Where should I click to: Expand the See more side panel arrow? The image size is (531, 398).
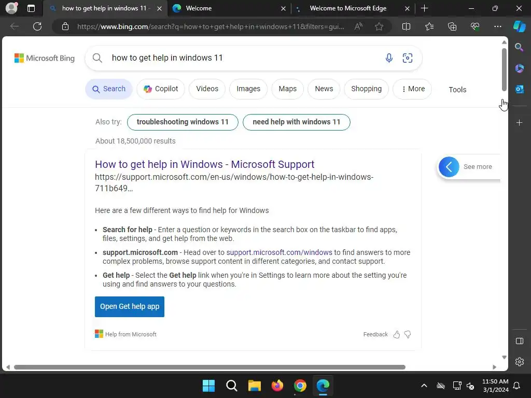[x=449, y=167]
